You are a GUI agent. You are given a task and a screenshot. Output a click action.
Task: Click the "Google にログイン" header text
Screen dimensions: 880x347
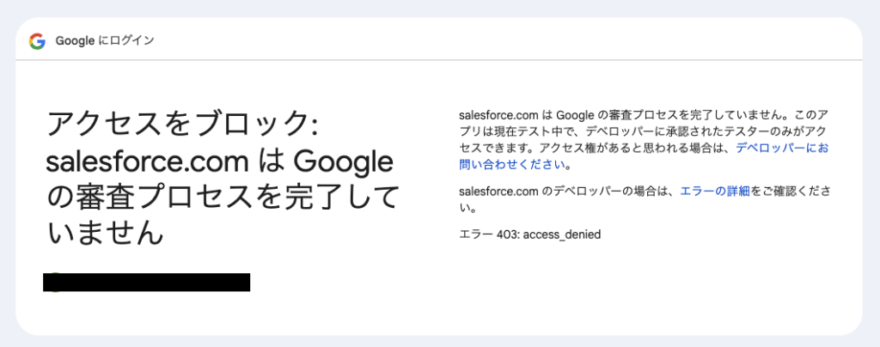[x=105, y=40]
